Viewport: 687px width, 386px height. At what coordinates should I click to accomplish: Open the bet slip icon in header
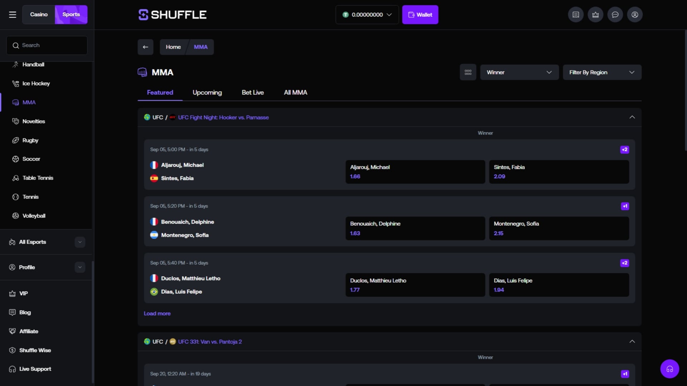point(576,15)
